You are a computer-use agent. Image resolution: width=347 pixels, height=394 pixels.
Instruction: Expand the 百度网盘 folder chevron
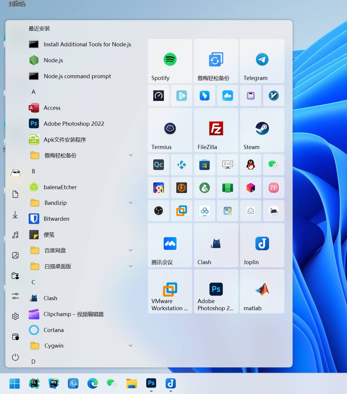coord(131,250)
